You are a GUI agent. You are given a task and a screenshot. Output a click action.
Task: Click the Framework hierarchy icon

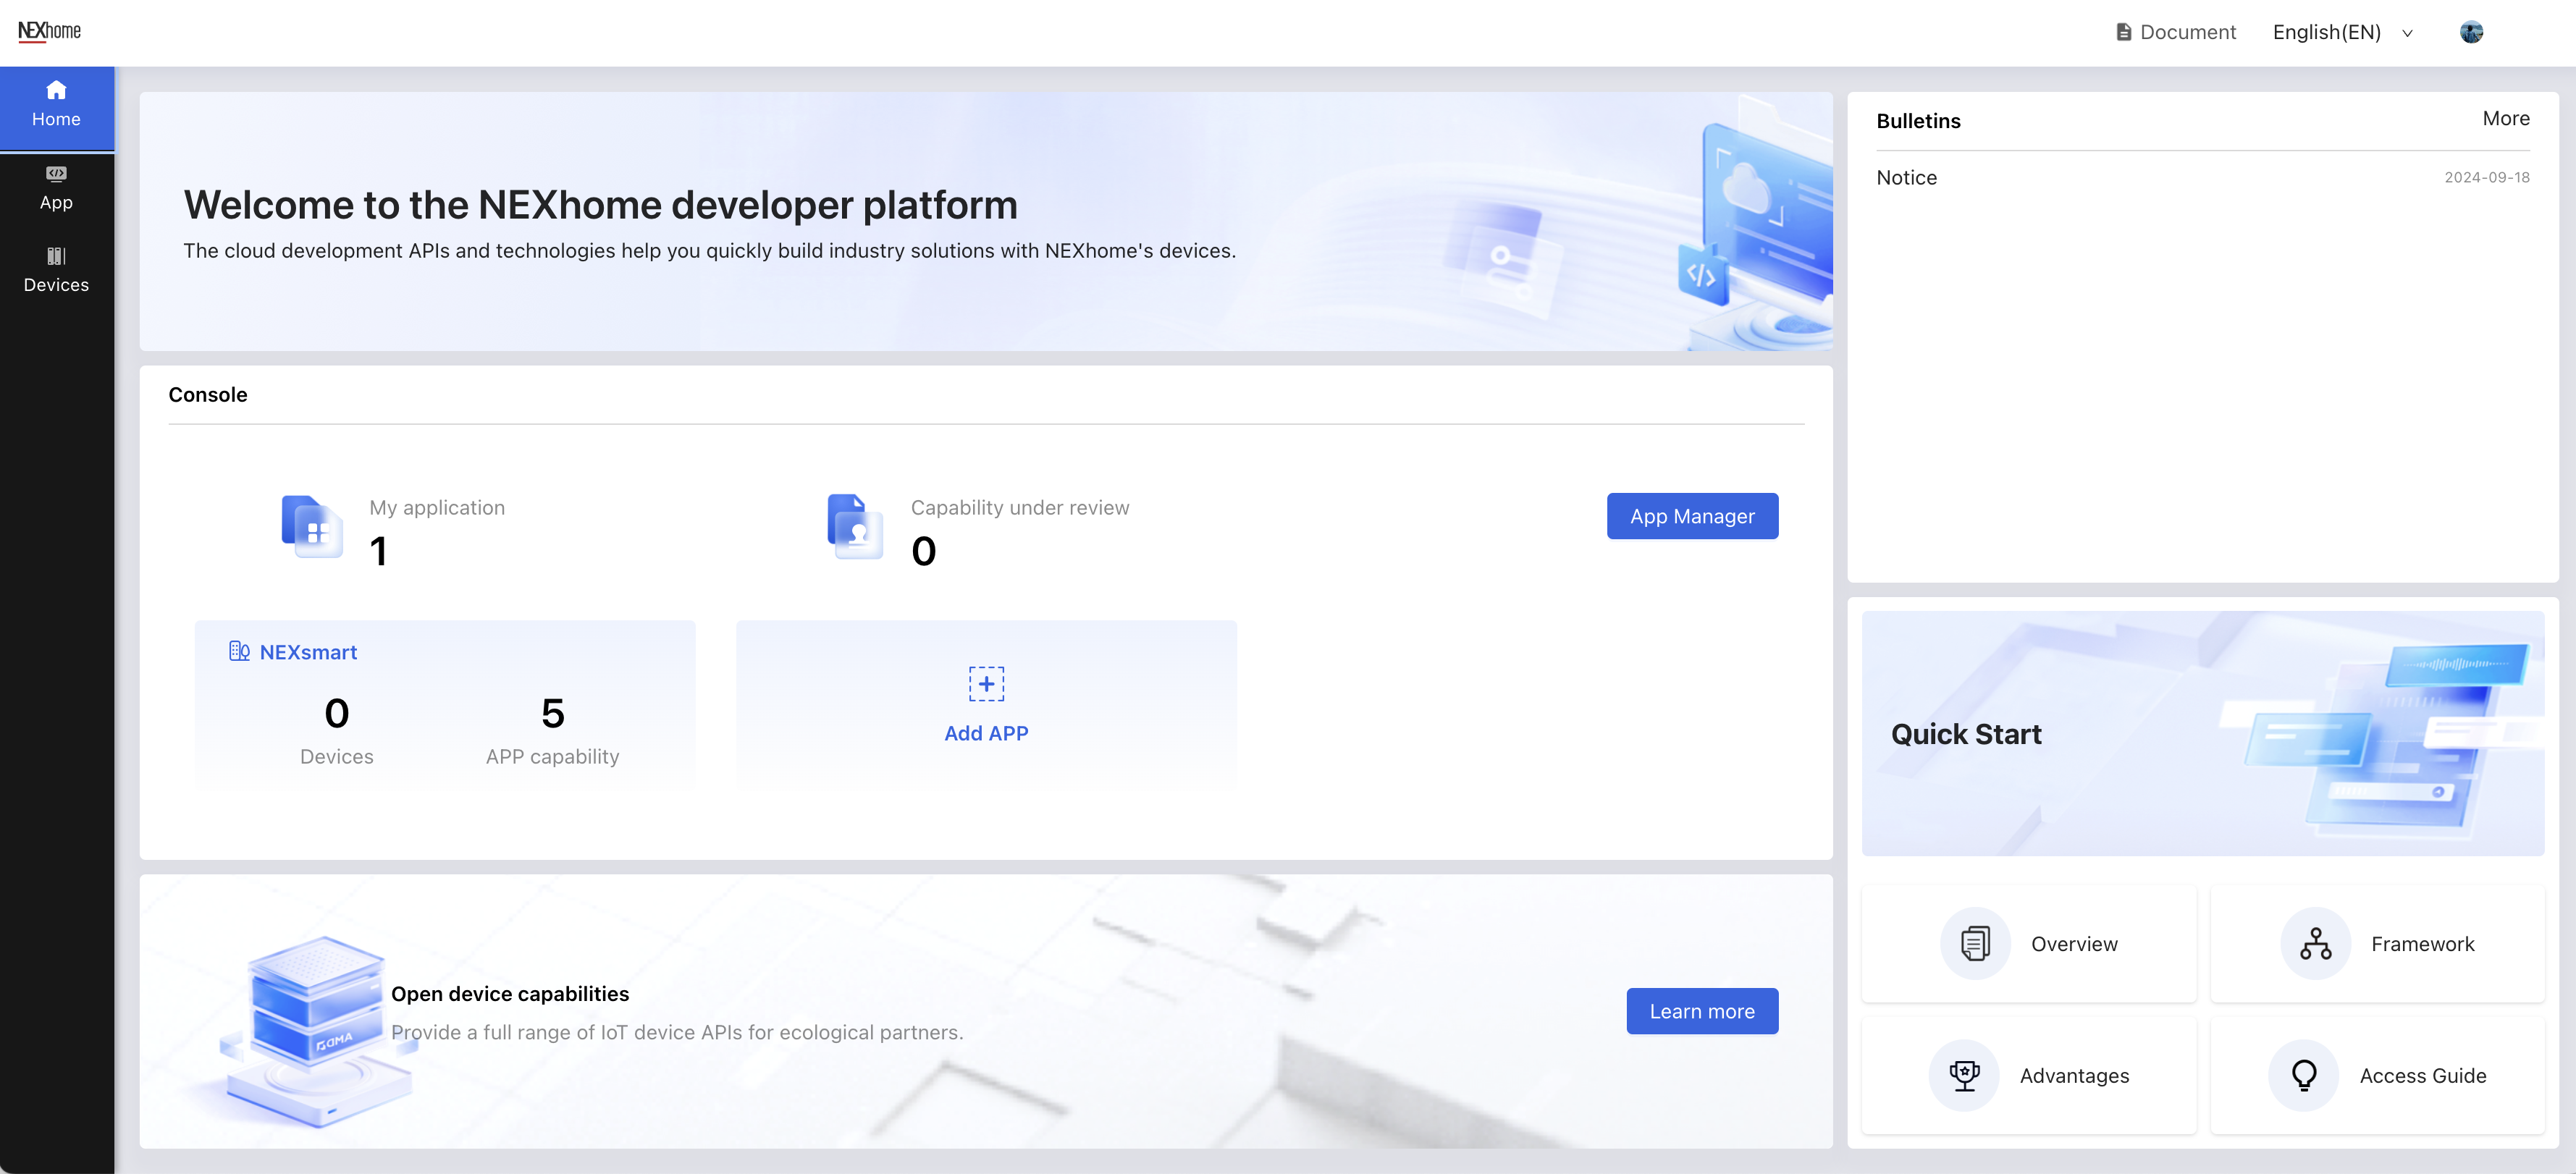(2315, 943)
